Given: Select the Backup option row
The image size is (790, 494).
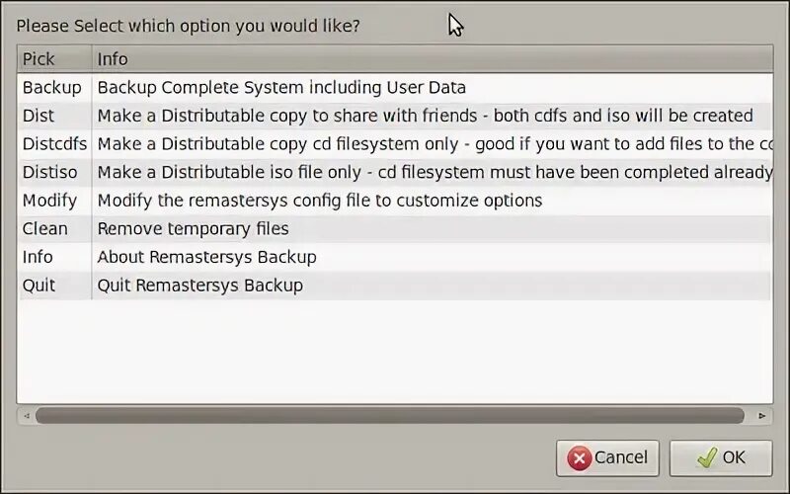Looking at the screenshot, I should click(x=51, y=87).
